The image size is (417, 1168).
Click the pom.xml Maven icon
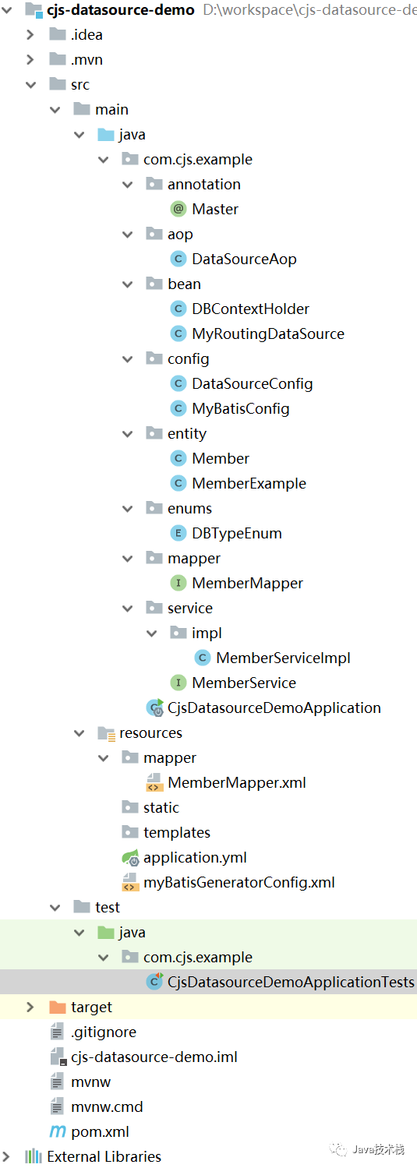coord(58,1131)
